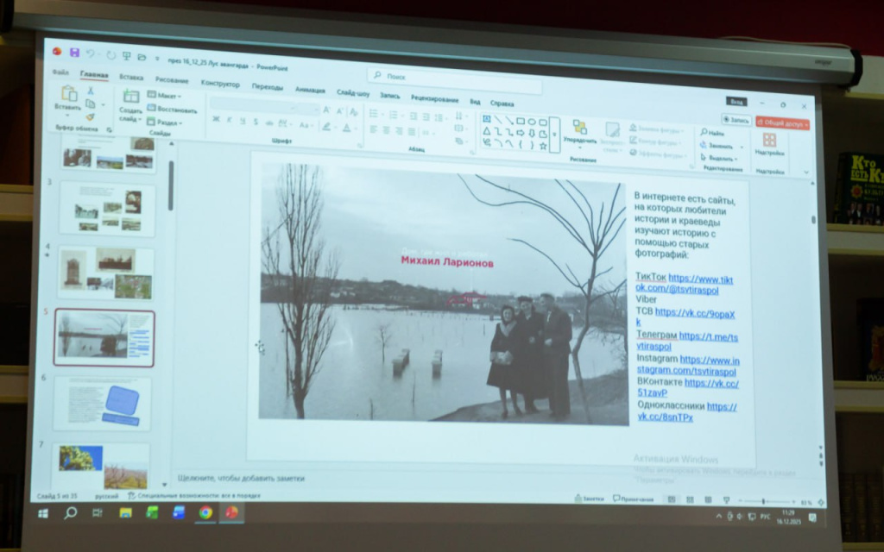This screenshot has height=552, width=884.
Task: Toggle bold Ж formatting
Action: 216,121
